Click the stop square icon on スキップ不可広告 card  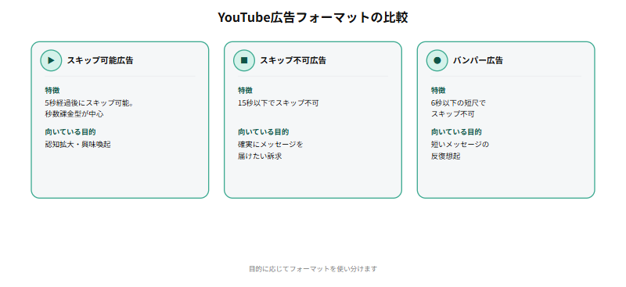coord(244,61)
